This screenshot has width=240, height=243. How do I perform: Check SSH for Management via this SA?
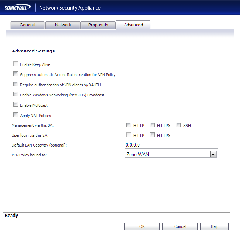pos(178,125)
